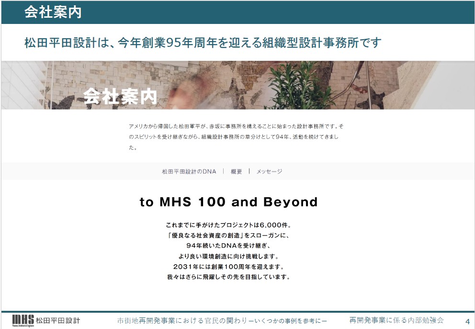This screenshot has height=329, width=475.
Task: Select the line より良い環境創造に向け挑戦します。
Action: (229, 256)
